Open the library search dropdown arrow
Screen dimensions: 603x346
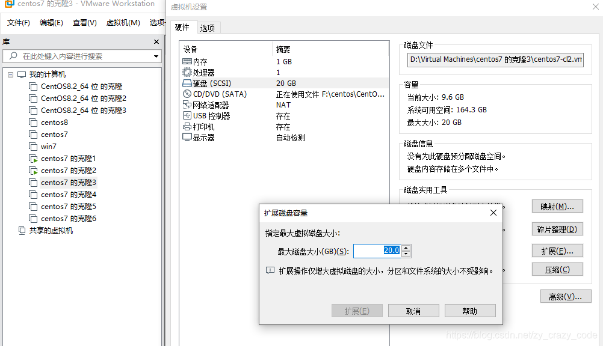point(156,56)
